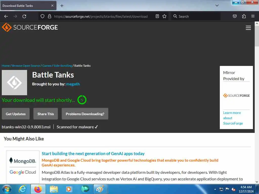Open the Side-Scrolling breadcrumb link
The height and width of the screenshot is (194, 259).
tap(63, 66)
